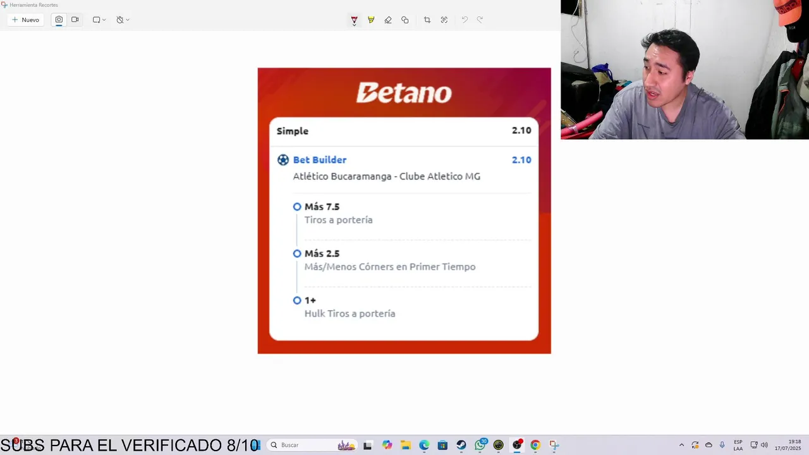Open Snipping Tool taskbar icon
The image size is (809, 455).
click(x=554, y=445)
